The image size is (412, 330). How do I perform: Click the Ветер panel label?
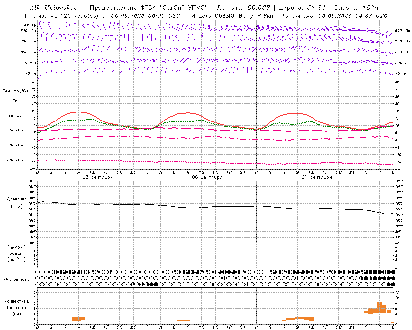click(x=30, y=24)
